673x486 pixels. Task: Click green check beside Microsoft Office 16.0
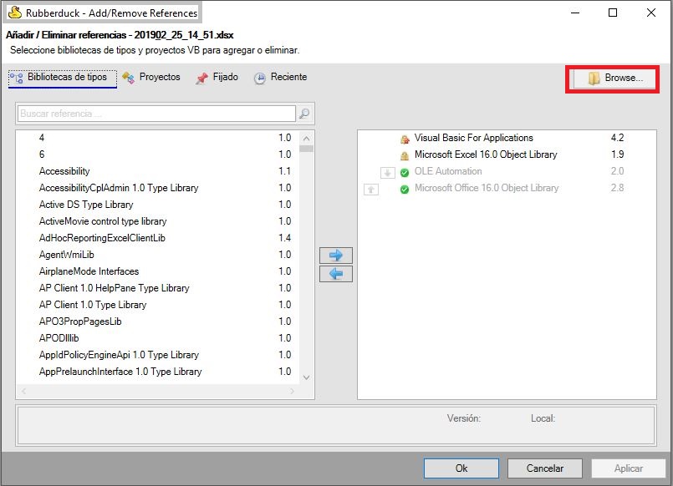click(405, 190)
